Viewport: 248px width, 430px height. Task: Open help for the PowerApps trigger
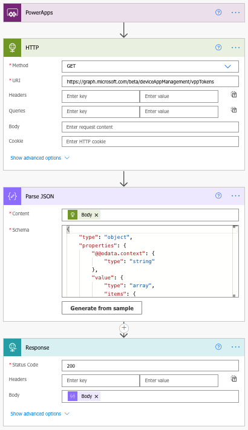(x=218, y=12)
